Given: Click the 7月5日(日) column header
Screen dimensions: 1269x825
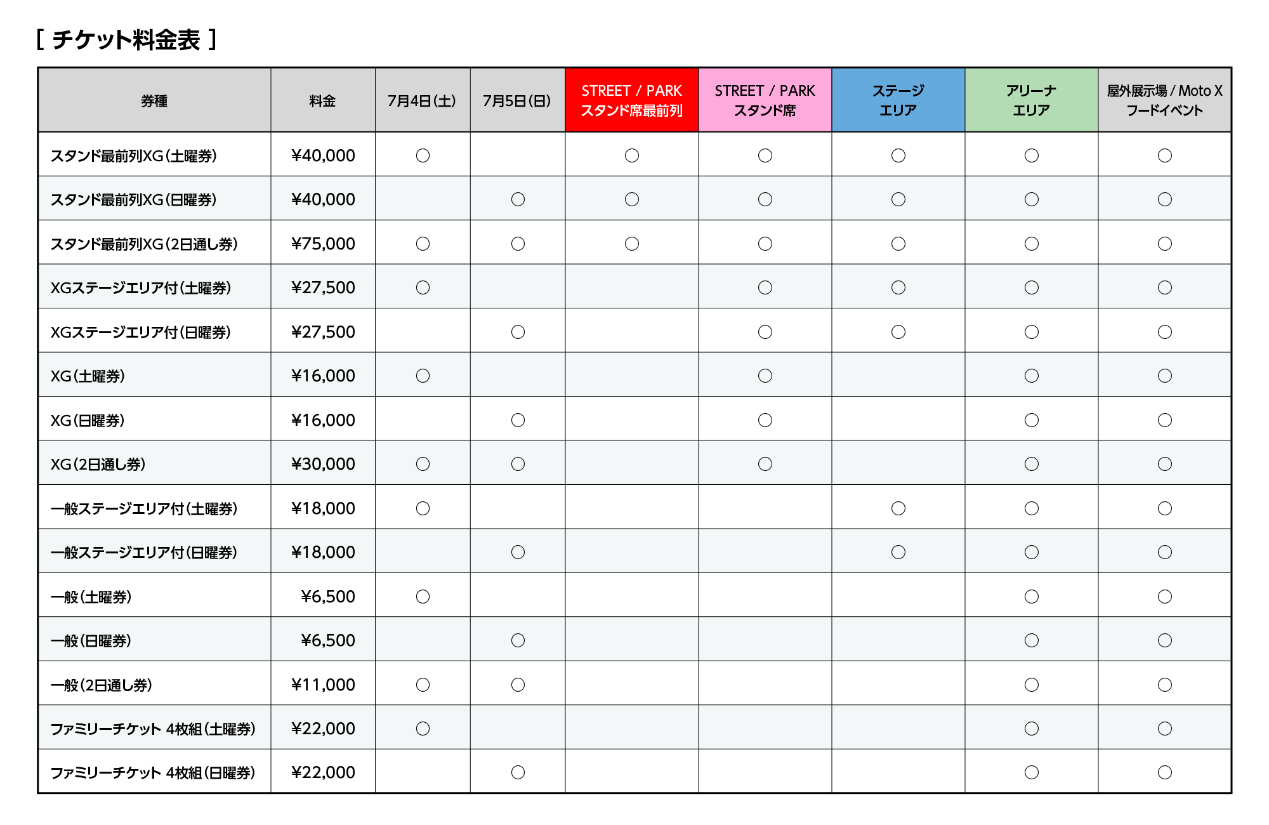Looking at the screenshot, I should pyautogui.click(x=517, y=101).
